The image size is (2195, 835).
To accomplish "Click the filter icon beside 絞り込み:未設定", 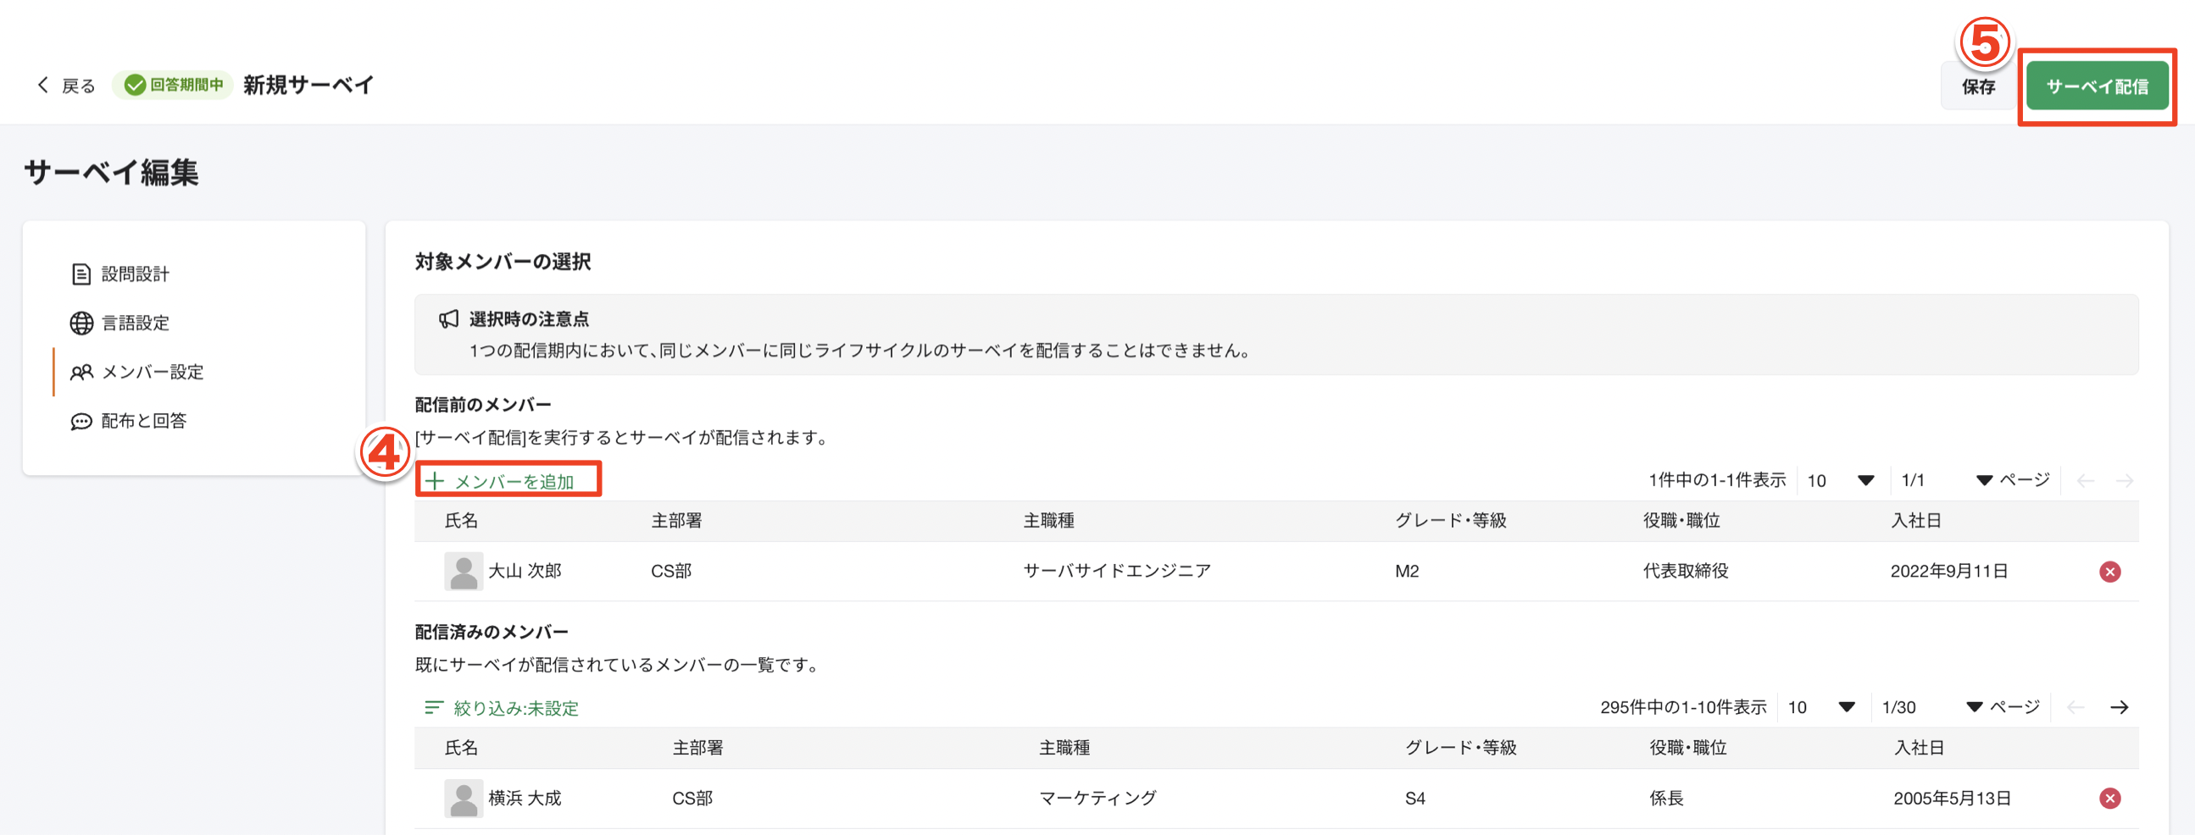I will (x=435, y=707).
